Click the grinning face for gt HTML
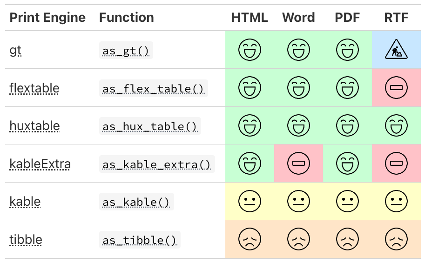Viewport: 425px width, 262px height. coord(250,50)
